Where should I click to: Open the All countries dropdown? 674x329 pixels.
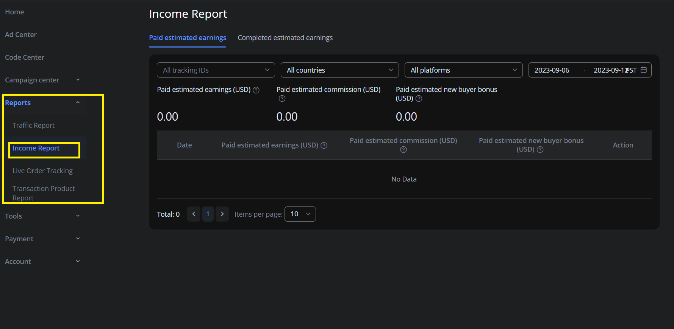(x=340, y=70)
